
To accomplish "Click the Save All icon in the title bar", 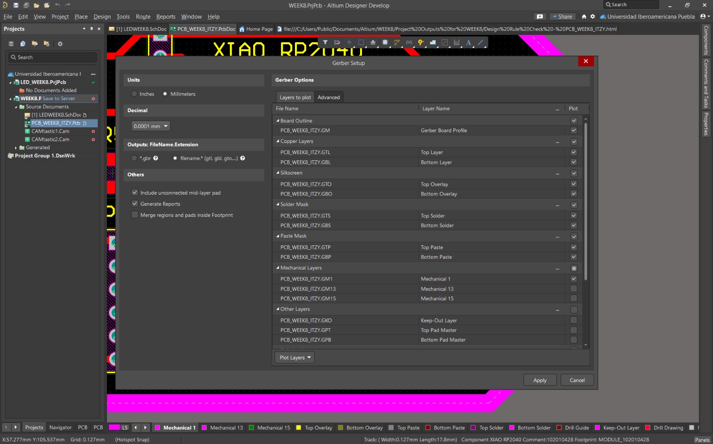I will click(x=26, y=5).
